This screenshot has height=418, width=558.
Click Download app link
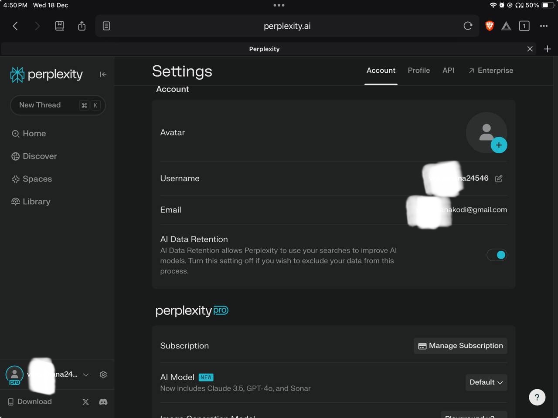click(x=30, y=402)
